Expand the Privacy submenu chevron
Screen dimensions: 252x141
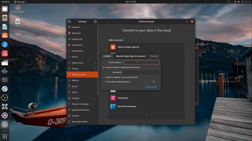pyautogui.click(x=95, y=69)
